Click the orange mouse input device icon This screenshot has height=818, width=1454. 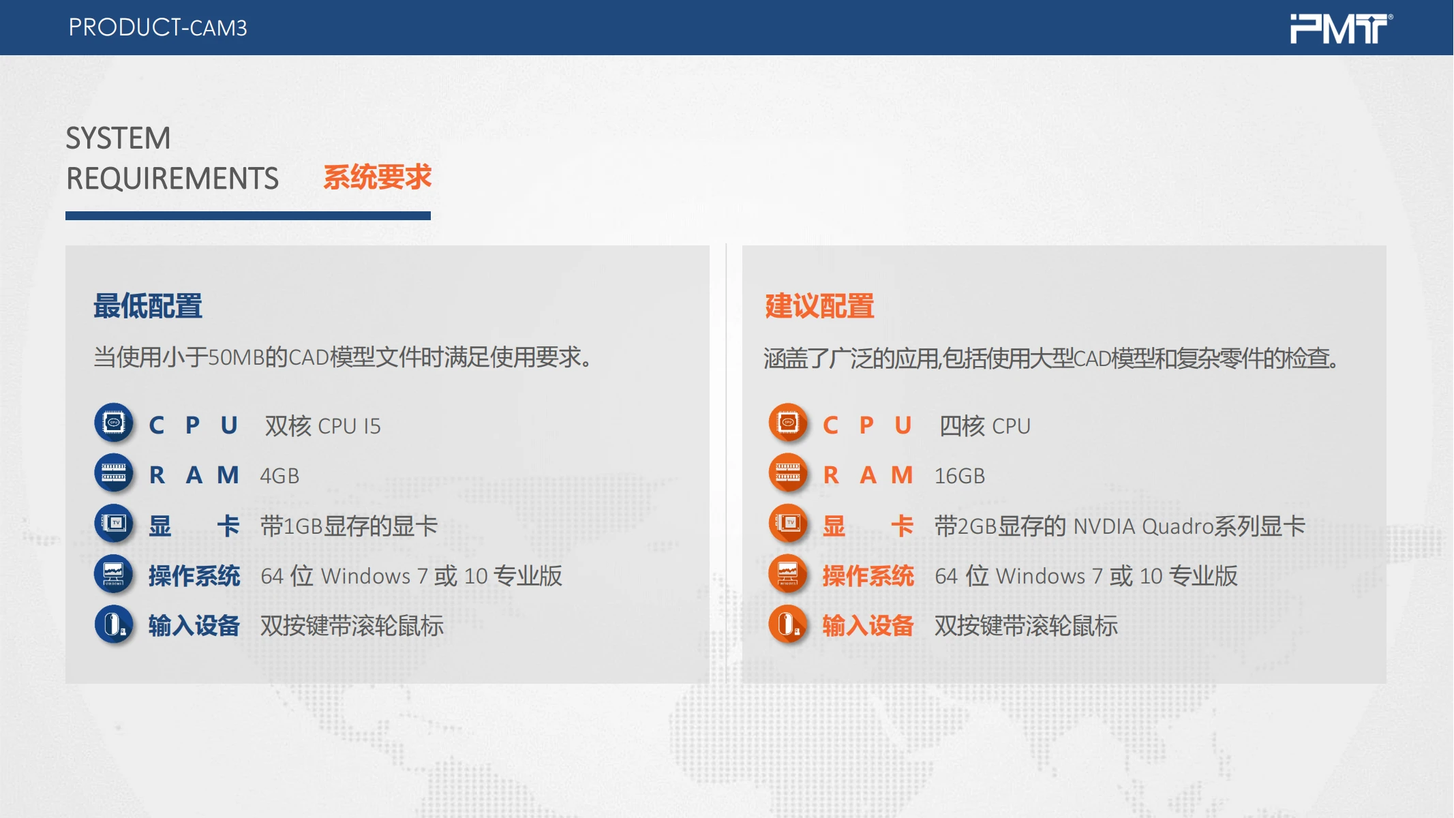click(x=788, y=624)
